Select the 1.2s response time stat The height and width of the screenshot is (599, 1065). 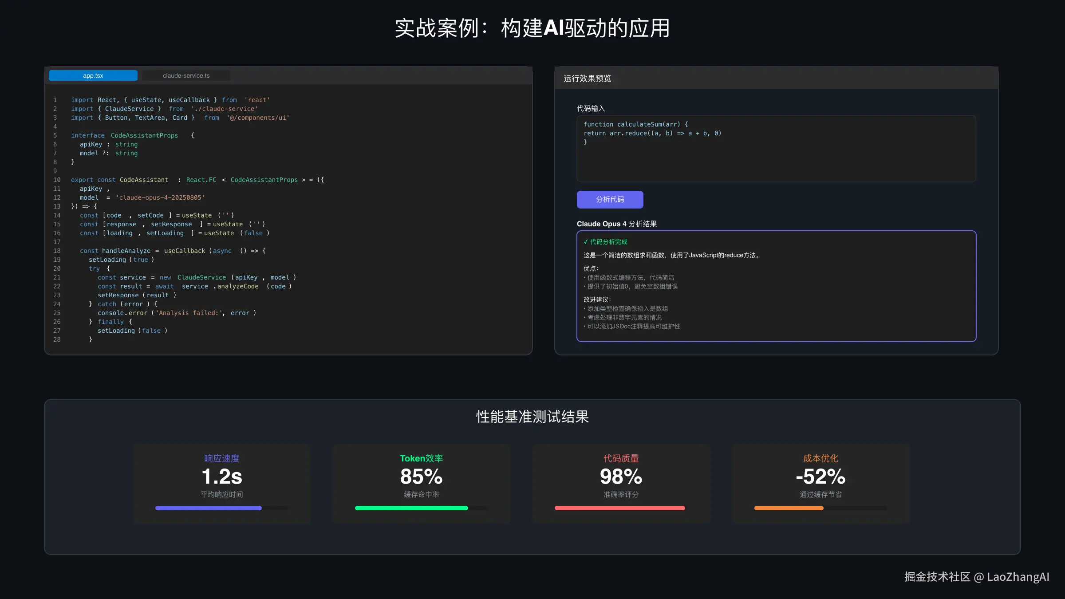221,476
